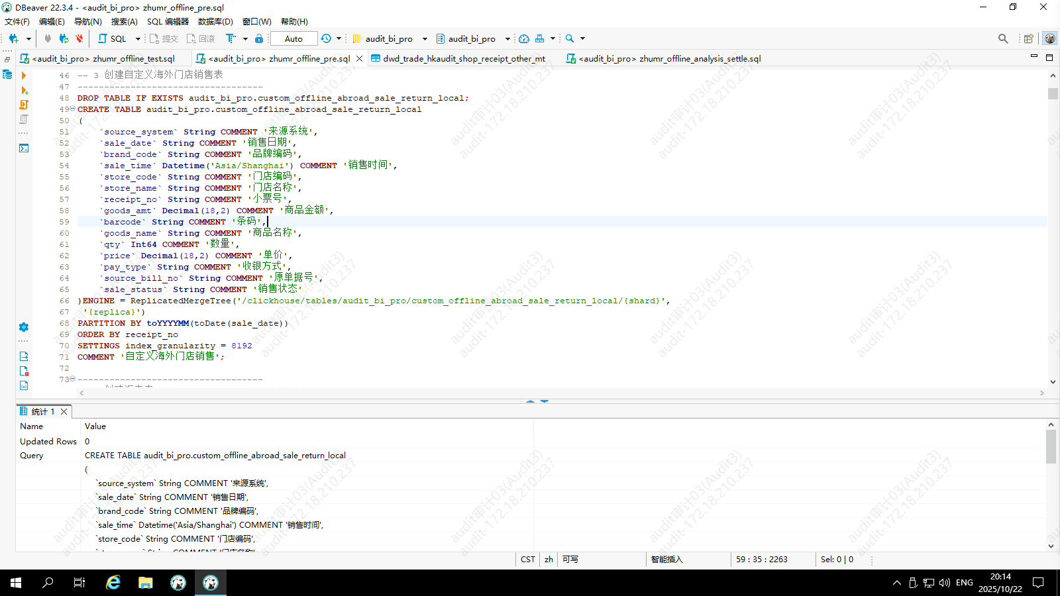1060x596 pixels.
Task: Collapse the CREATE TABLE fold at line 49
Action: tap(72, 109)
